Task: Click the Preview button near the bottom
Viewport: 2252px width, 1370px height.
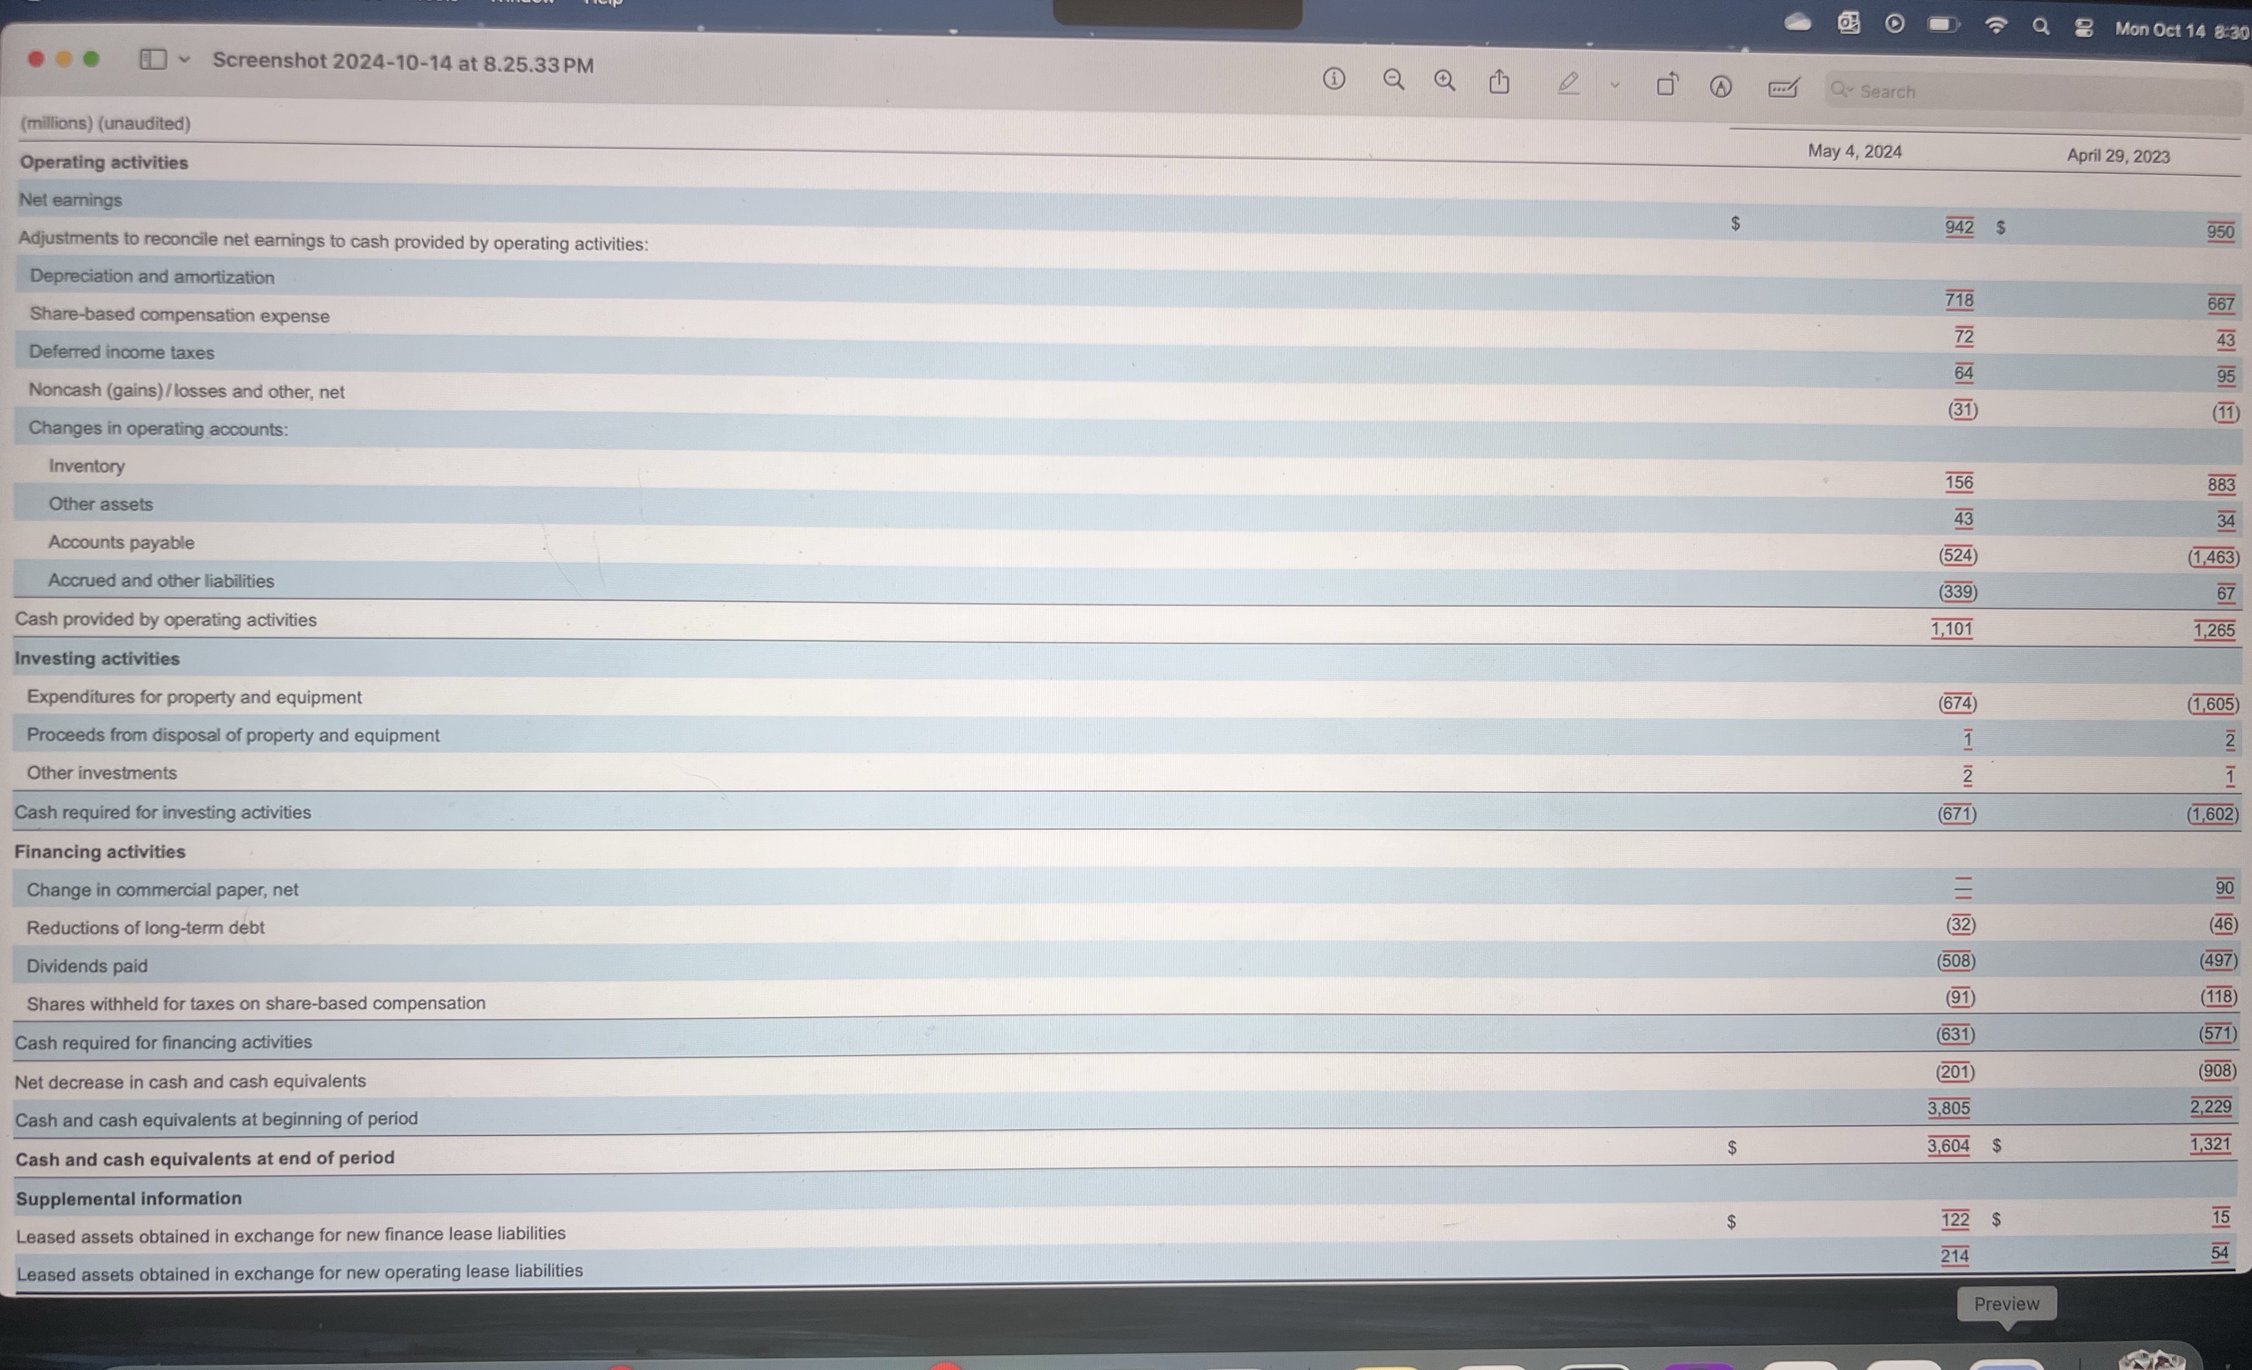Action: (2007, 1304)
